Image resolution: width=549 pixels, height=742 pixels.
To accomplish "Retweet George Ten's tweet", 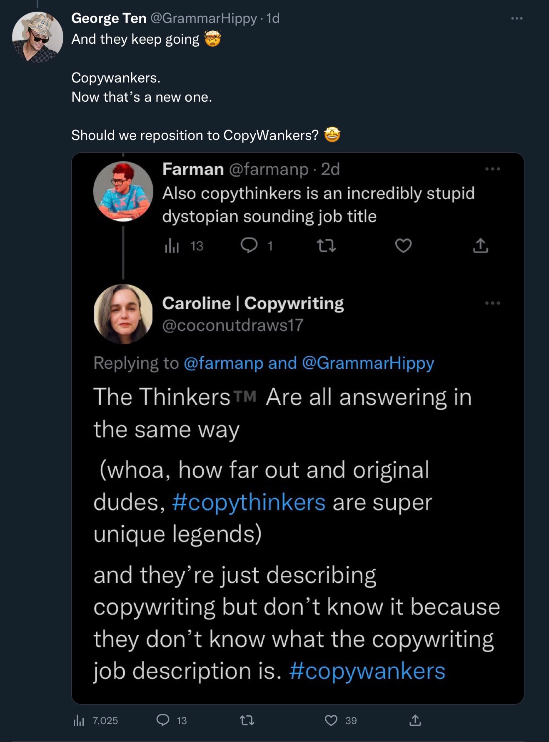I will click(247, 720).
